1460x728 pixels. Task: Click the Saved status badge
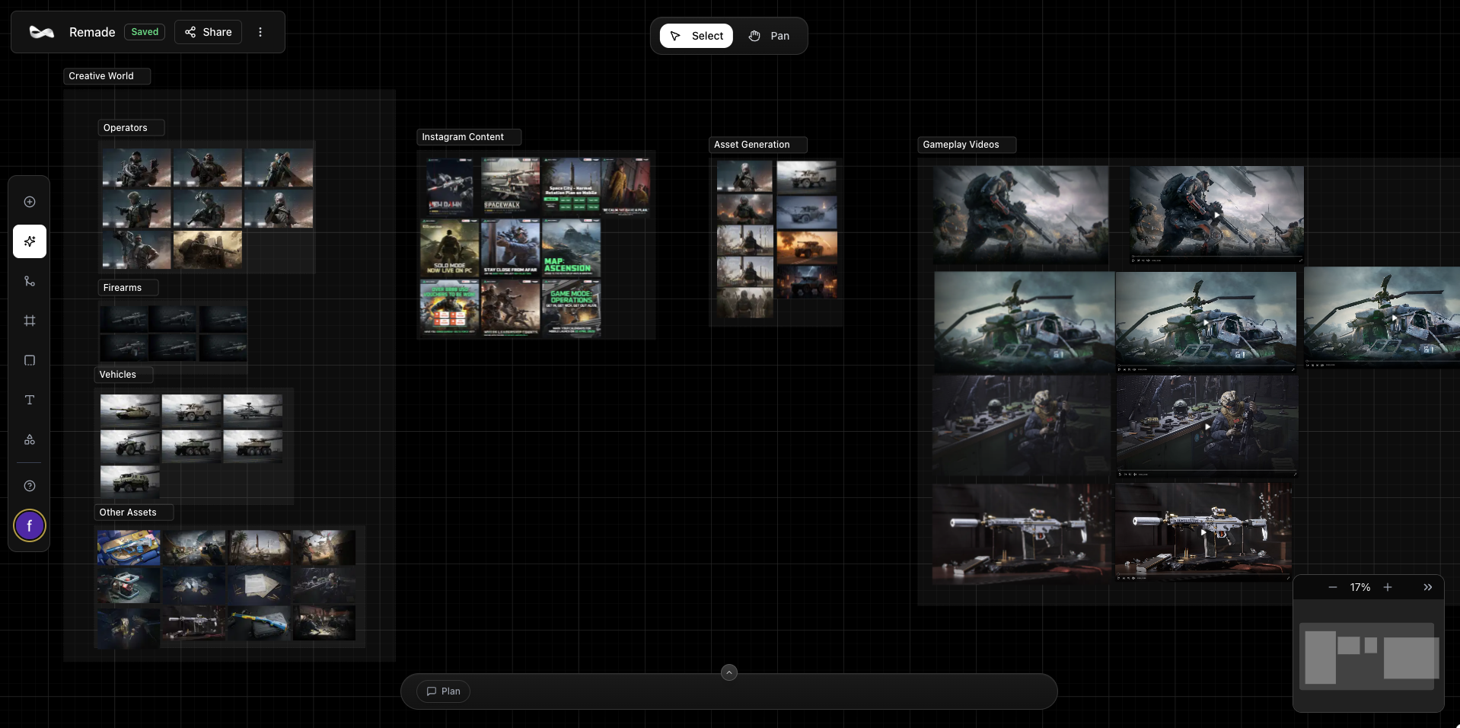(x=145, y=32)
